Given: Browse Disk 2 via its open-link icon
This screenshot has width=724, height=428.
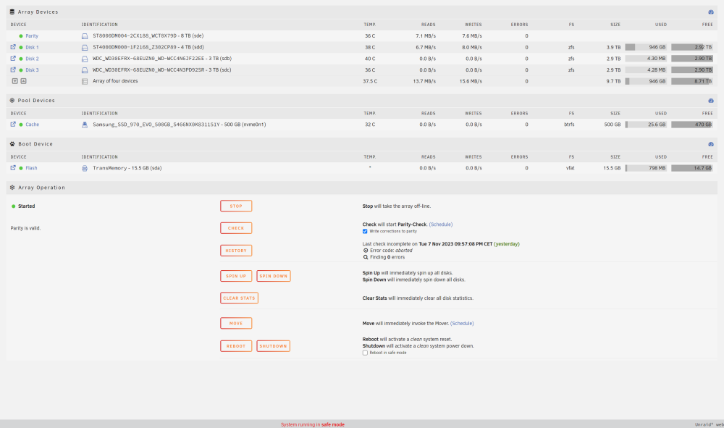Looking at the screenshot, I should (13, 58).
